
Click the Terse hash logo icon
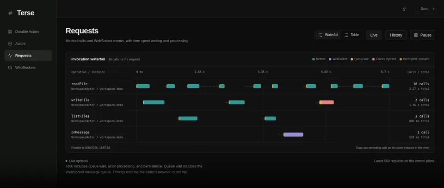(x=10, y=13)
